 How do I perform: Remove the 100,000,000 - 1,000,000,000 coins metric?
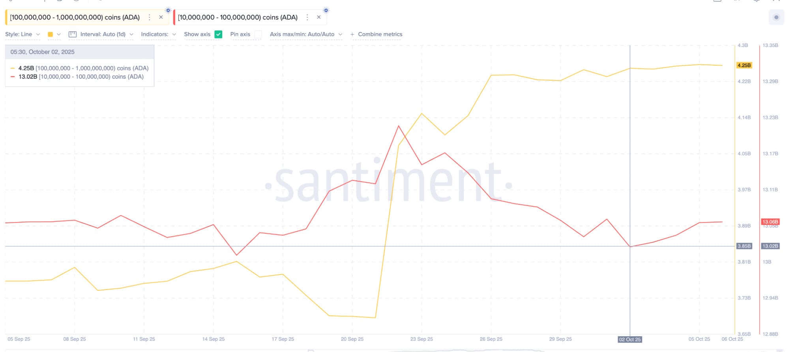161,17
